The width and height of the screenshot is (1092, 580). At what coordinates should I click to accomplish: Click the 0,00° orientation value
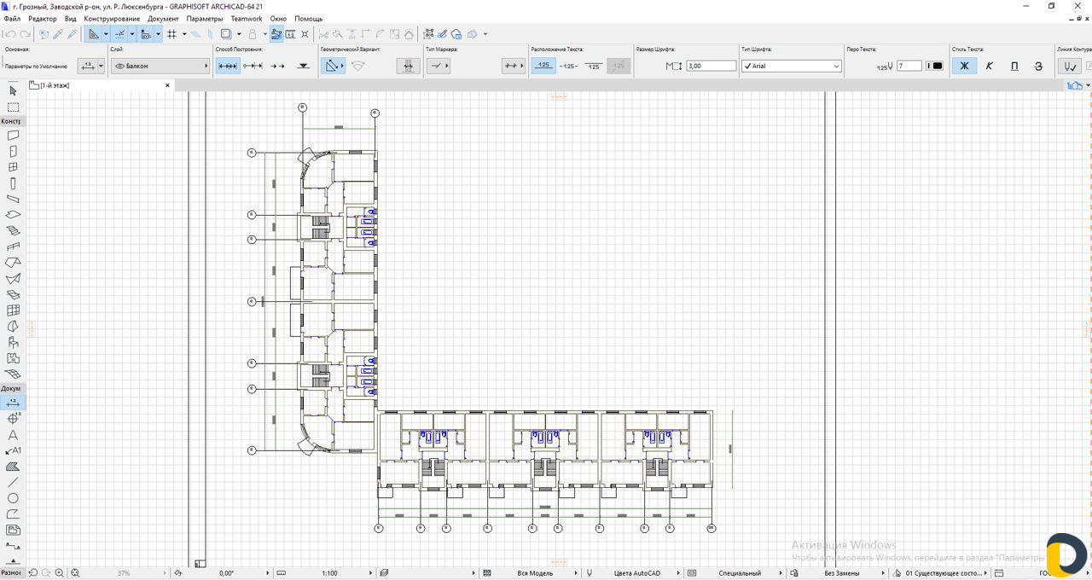[x=226, y=573]
